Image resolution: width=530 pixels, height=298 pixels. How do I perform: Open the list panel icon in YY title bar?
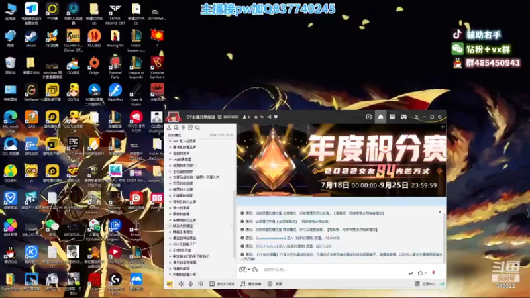(392, 117)
